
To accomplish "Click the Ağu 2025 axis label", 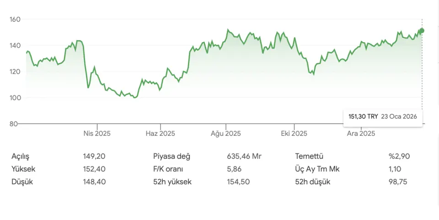I will [x=225, y=134].
